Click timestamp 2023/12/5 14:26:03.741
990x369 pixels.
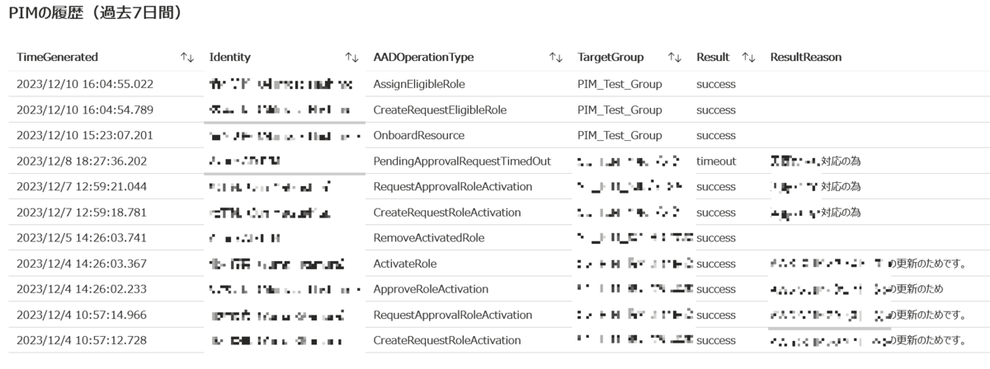[82, 238]
